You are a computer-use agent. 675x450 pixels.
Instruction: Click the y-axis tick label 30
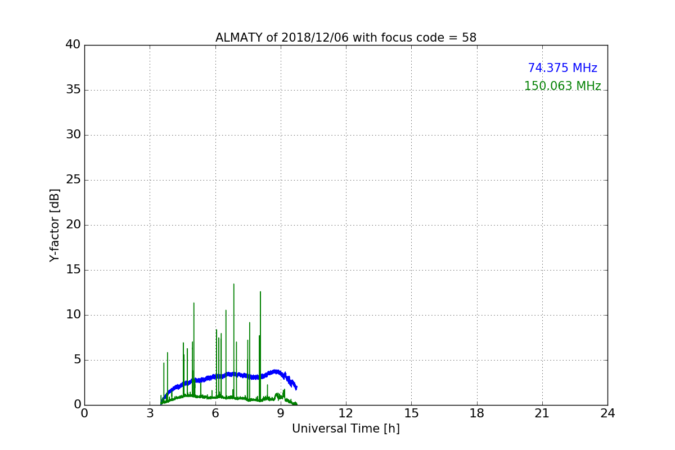73,135
